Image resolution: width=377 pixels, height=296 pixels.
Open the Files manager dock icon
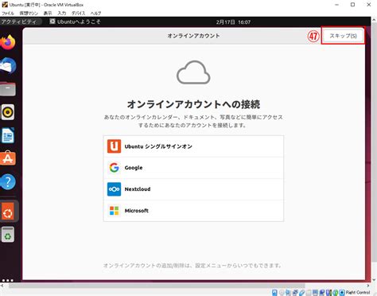8,89
